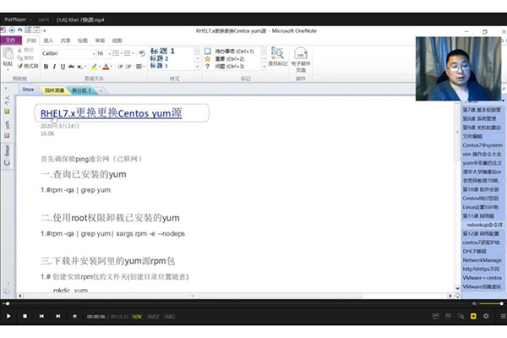
Task: Toggle the 360 degree video icon
Action: pyautogui.click(x=435, y=316)
